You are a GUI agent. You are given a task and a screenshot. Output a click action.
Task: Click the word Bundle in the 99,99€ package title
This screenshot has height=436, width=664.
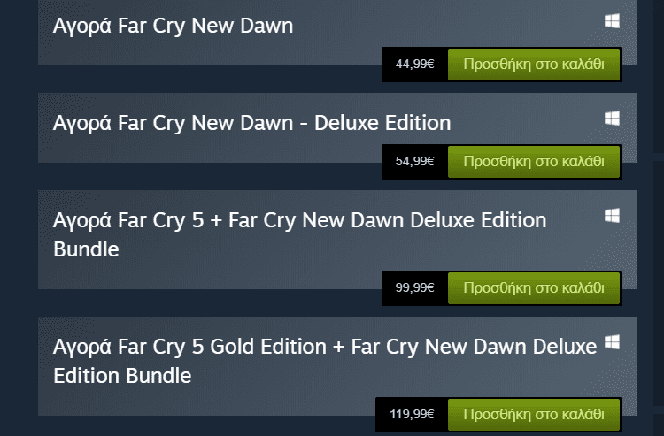click(x=86, y=249)
